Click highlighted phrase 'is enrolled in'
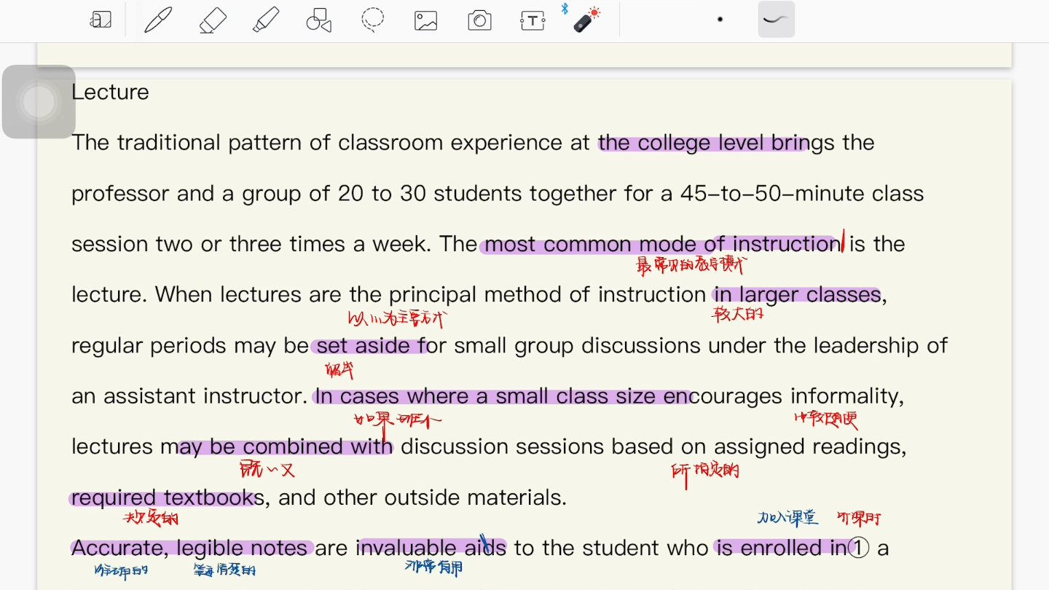The image size is (1049, 590). [x=782, y=548]
